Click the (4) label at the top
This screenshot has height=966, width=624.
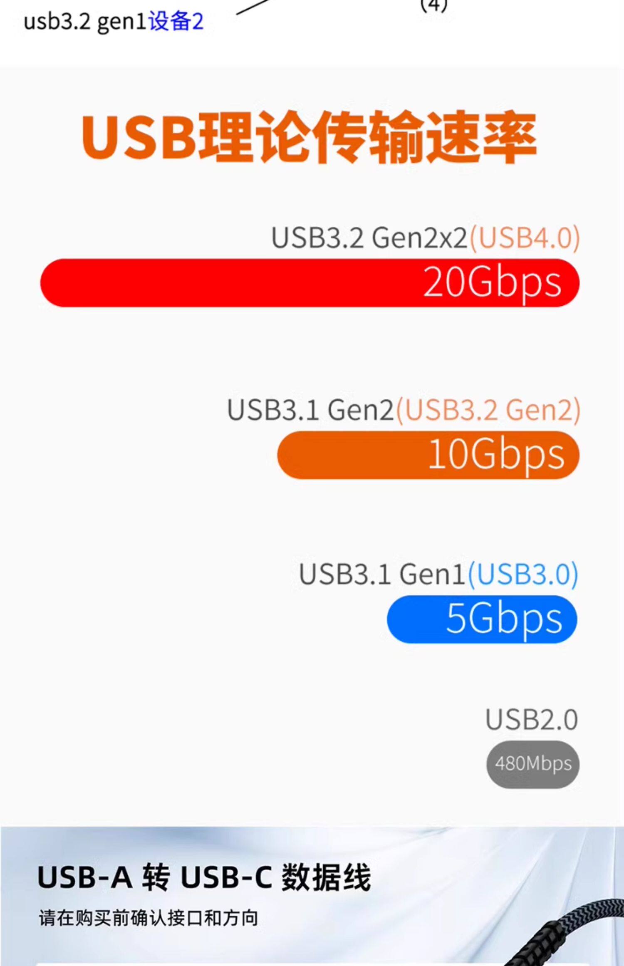point(433,6)
